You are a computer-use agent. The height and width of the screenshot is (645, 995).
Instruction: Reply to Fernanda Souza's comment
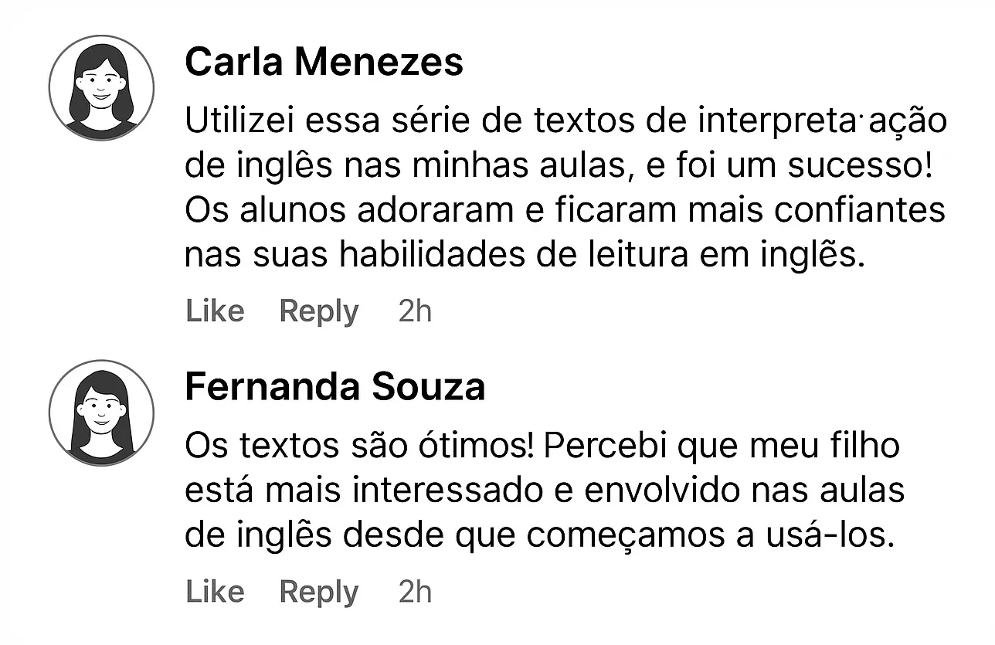tap(318, 591)
